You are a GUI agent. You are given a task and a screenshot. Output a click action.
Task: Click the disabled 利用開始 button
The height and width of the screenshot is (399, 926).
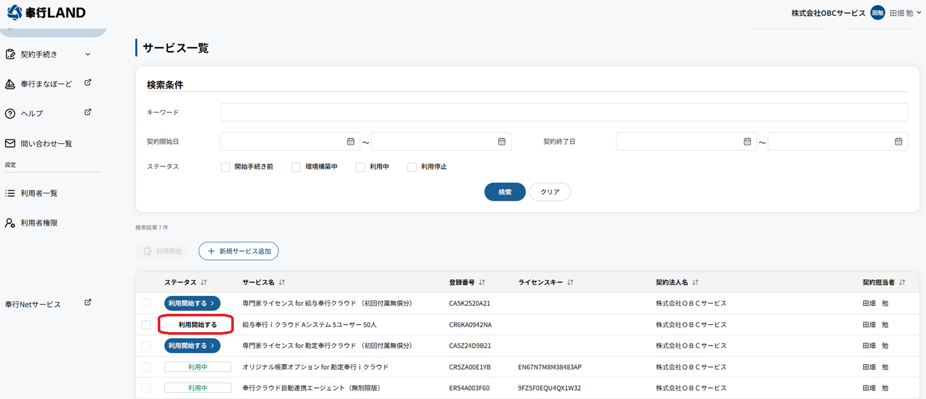(162, 251)
